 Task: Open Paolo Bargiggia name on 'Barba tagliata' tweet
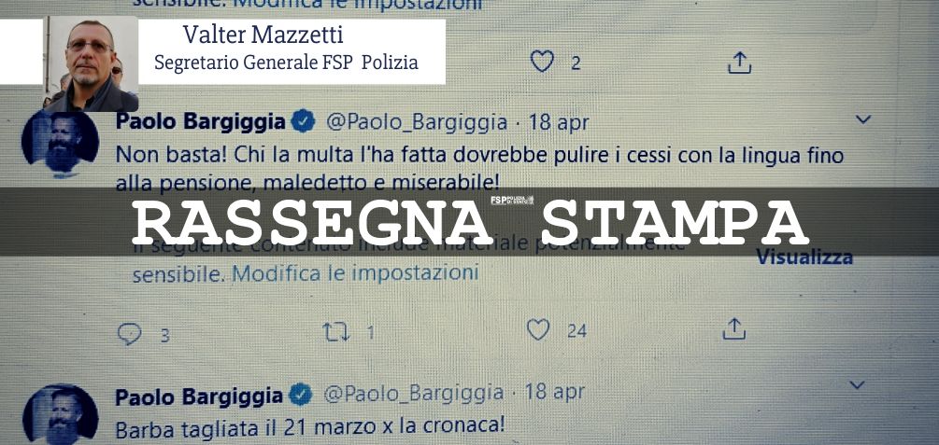pos(199,396)
